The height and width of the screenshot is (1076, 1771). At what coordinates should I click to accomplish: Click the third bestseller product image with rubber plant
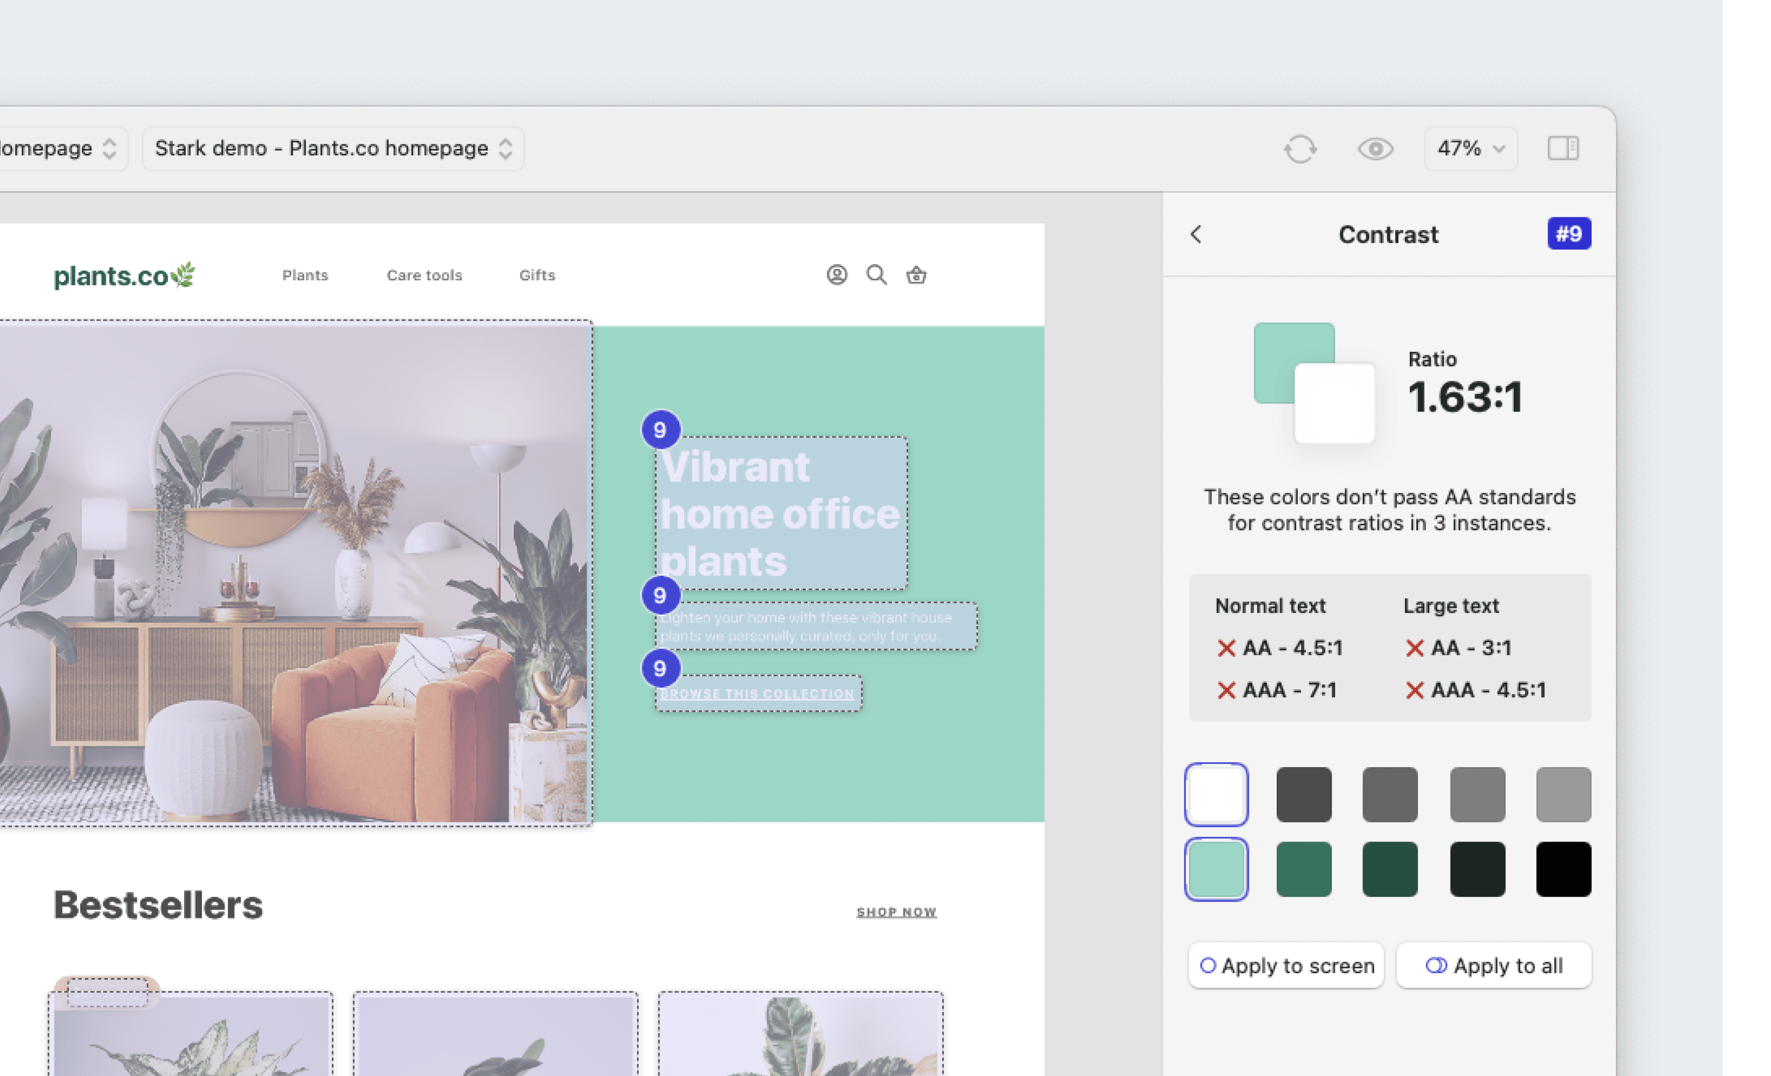click(x=800, y=1035)
